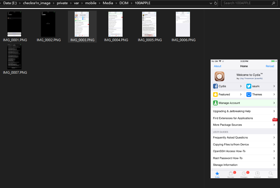Click chevron on Manage Account row
Screen dimensions: 280x188
[x=274, y=103]
